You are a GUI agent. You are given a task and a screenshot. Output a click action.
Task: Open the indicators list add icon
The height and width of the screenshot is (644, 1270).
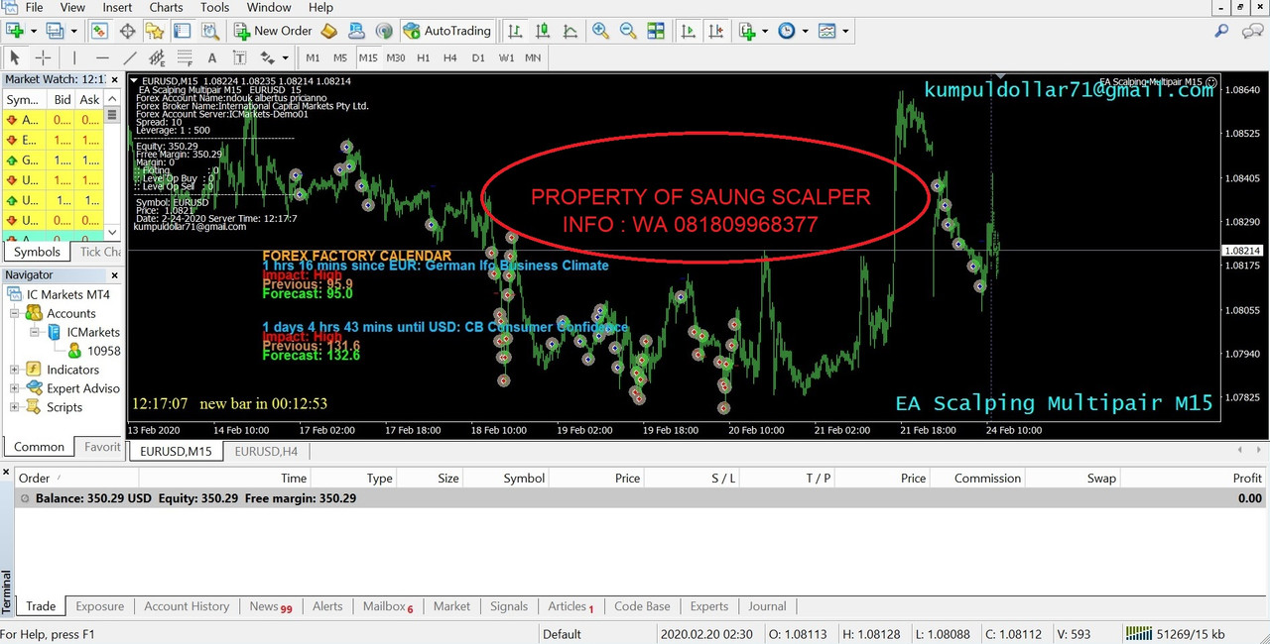coord(747,31)
